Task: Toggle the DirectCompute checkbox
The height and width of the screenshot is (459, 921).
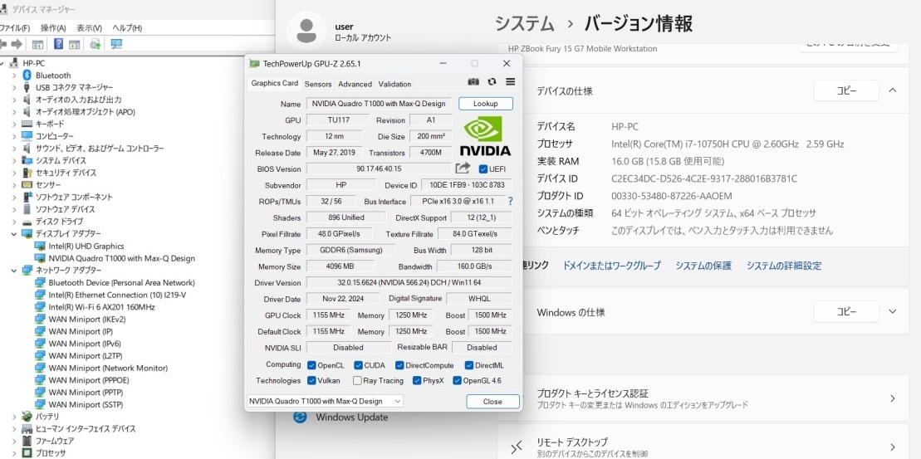Action: [399, 365]
